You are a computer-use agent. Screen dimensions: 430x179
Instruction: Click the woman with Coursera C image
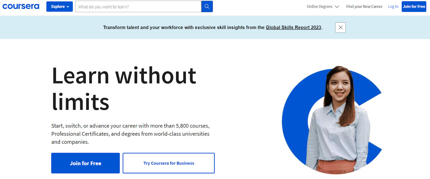click(332, 120)
